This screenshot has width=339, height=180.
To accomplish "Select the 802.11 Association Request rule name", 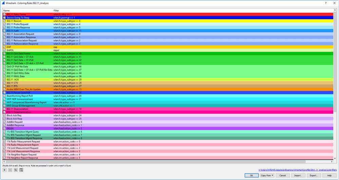I will [x=20, y=34].
